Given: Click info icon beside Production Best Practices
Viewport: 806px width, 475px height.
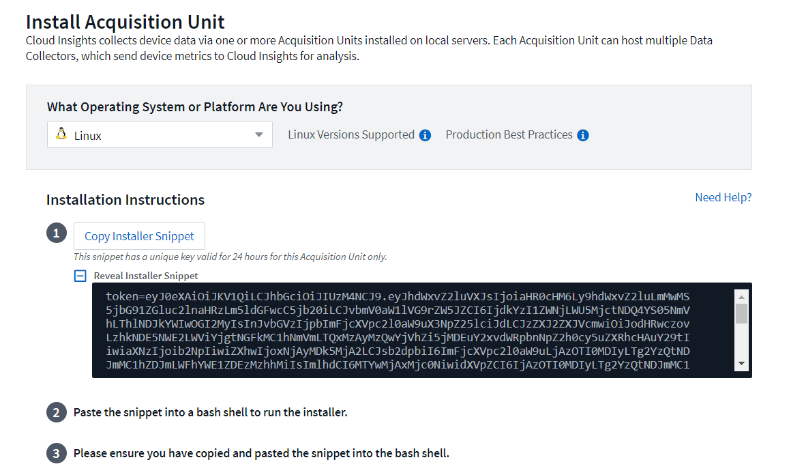Looking at the screenshot, I should [583, 135].
